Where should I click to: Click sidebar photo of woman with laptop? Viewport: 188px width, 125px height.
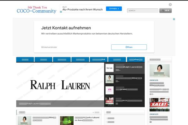tap(159, 71)
